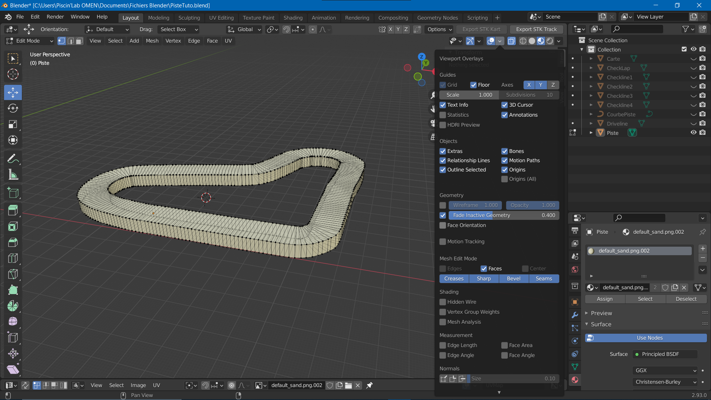Switch to face select mode icon
Viewport: 711px width, 400px height.
[x=79, y=41]
